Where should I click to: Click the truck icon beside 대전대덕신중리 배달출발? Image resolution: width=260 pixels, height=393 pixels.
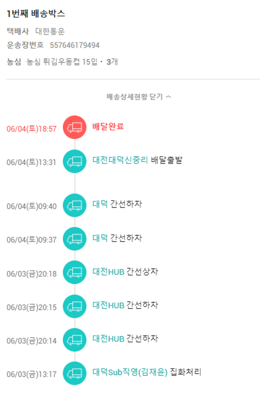pos(75,161)
